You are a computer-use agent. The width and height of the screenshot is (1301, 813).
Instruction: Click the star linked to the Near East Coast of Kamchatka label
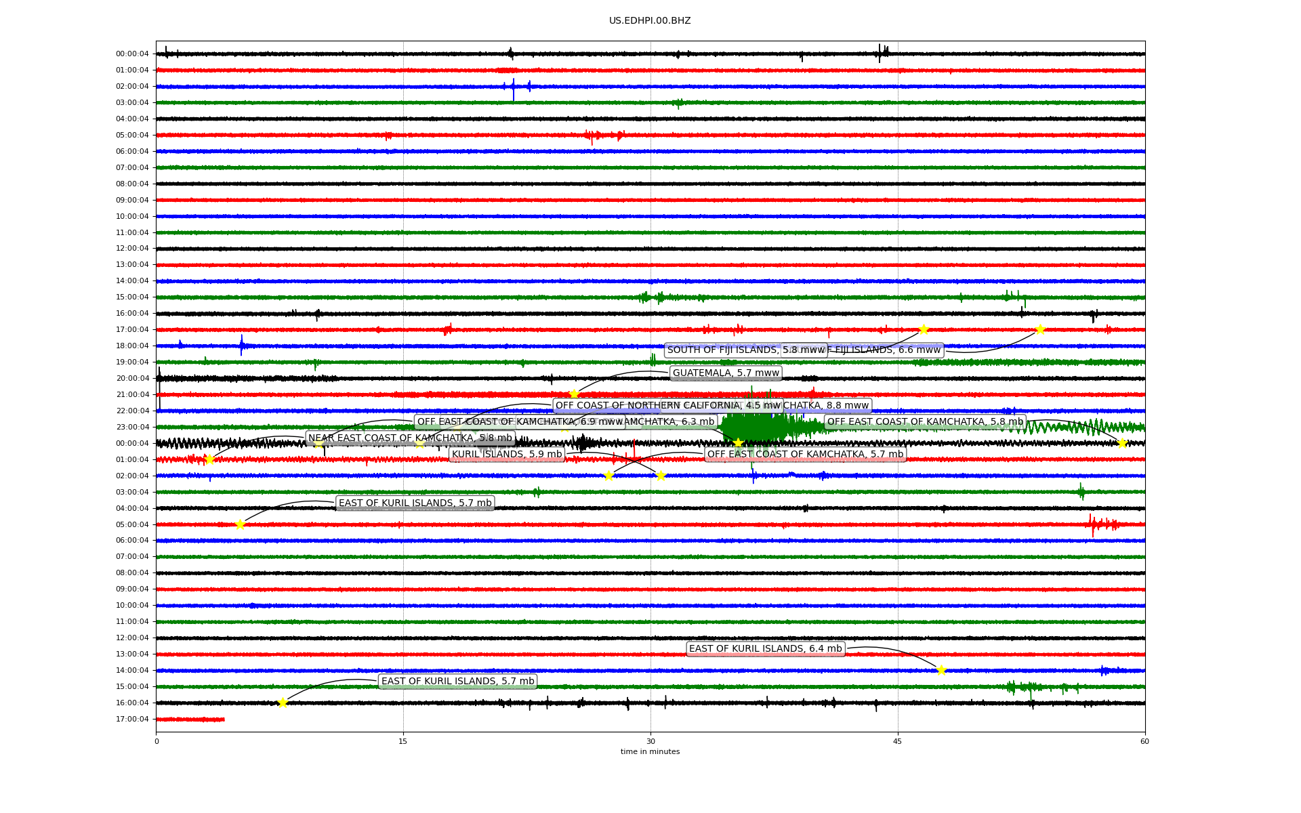click(209, 459)
